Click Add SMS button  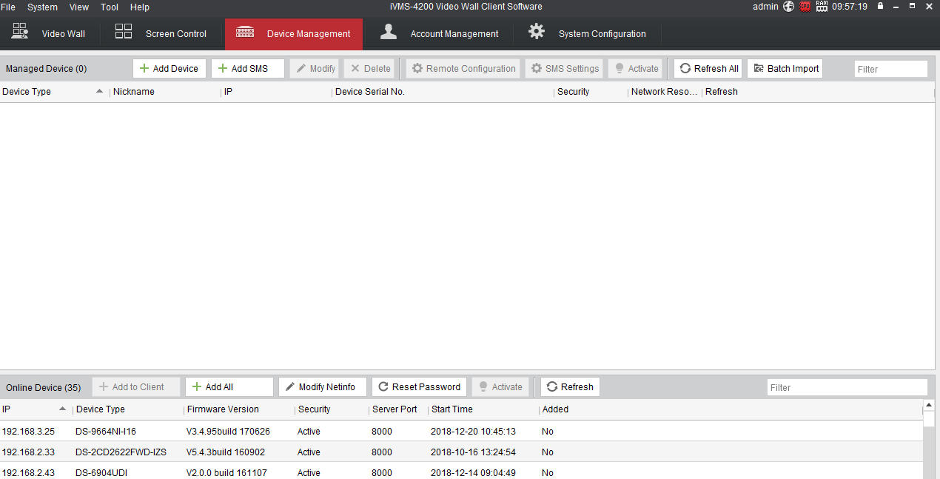[x=247, y=69]
